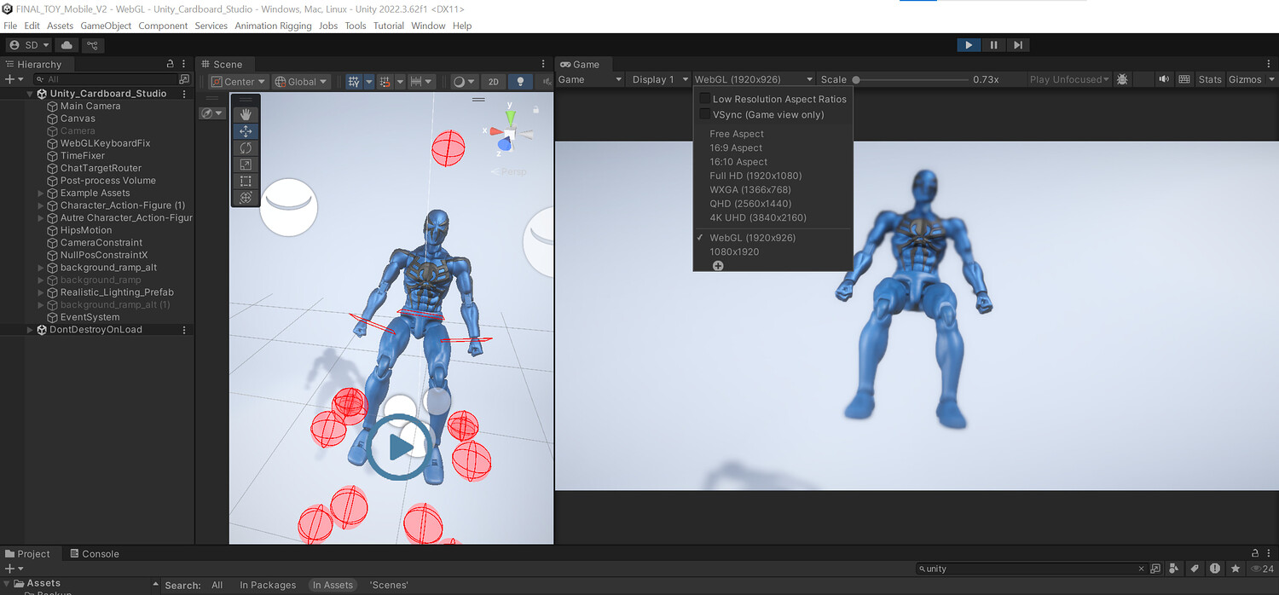Toggle scene lighting lightbulb icon
Viewport: 1279px width, 595px height.
pyautogui.click(x=520, y=82)
